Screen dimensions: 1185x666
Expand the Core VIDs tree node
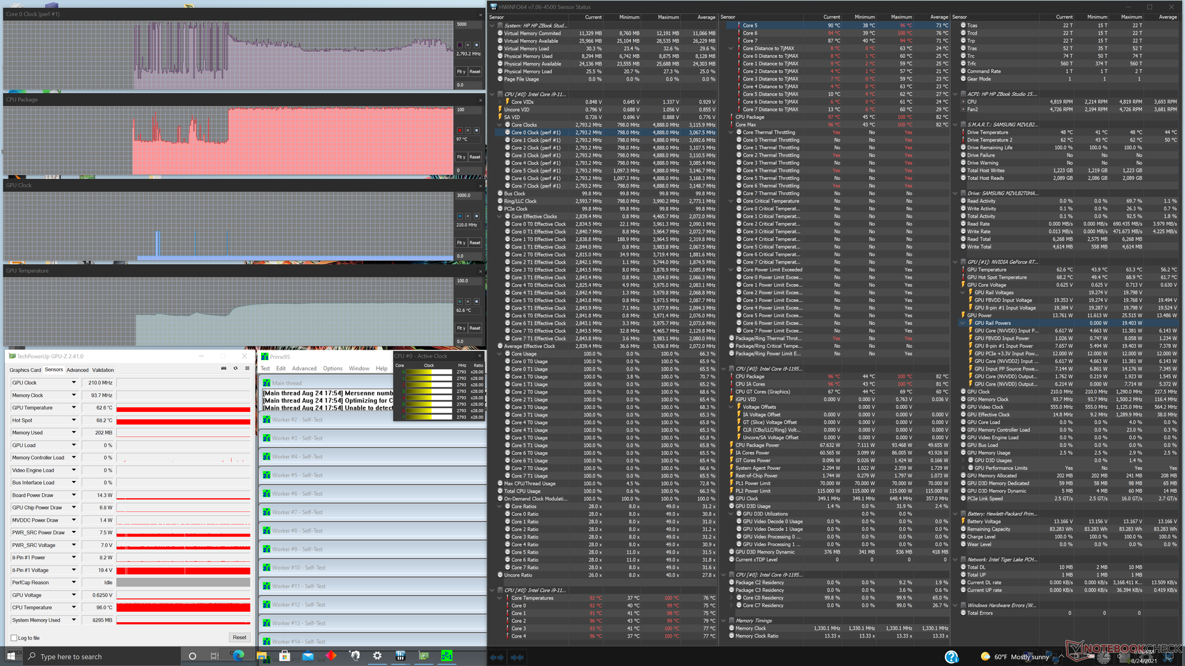coord(500,102)
